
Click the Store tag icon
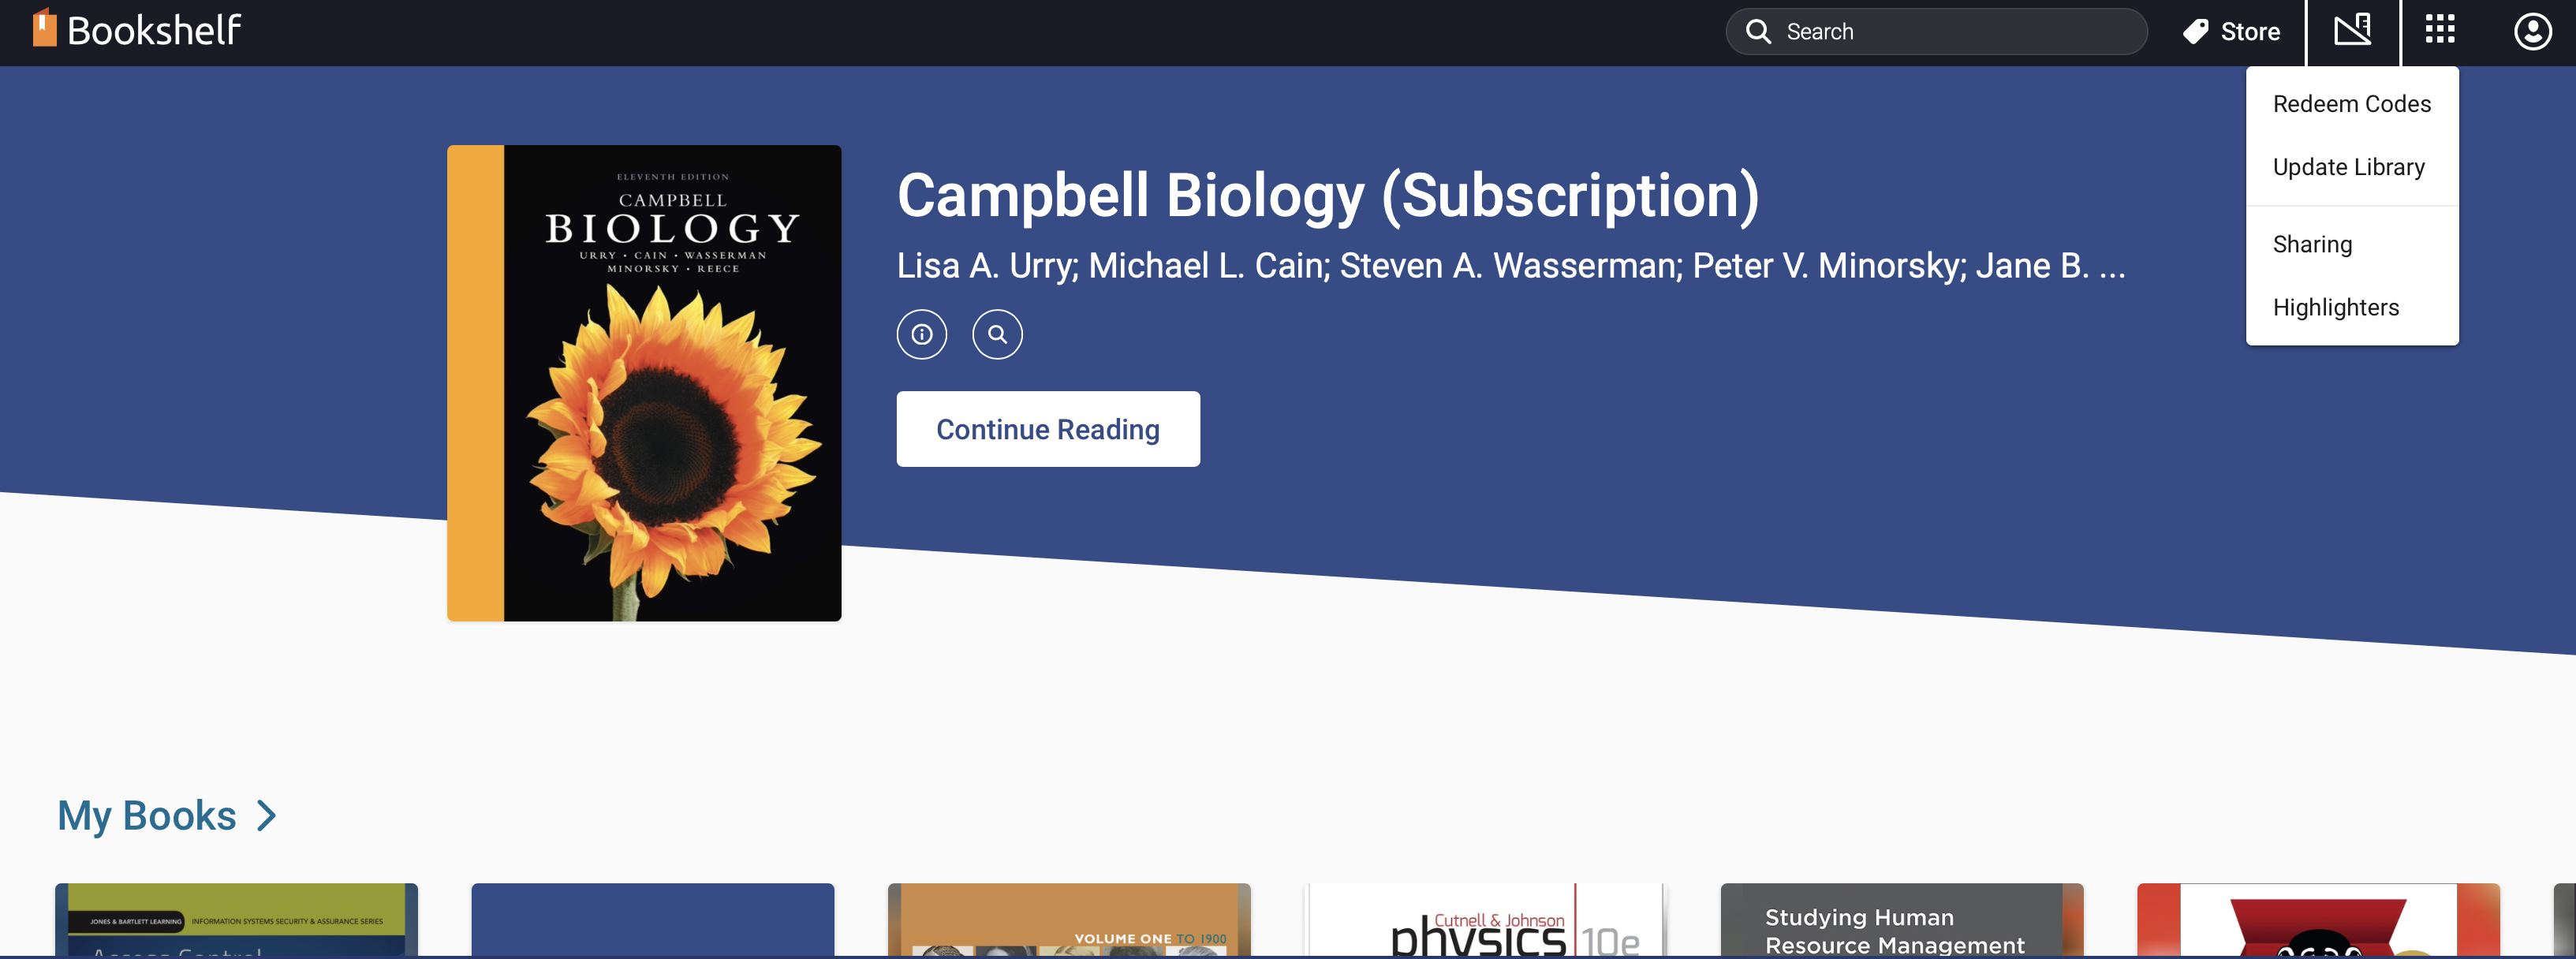[2195, 32]
